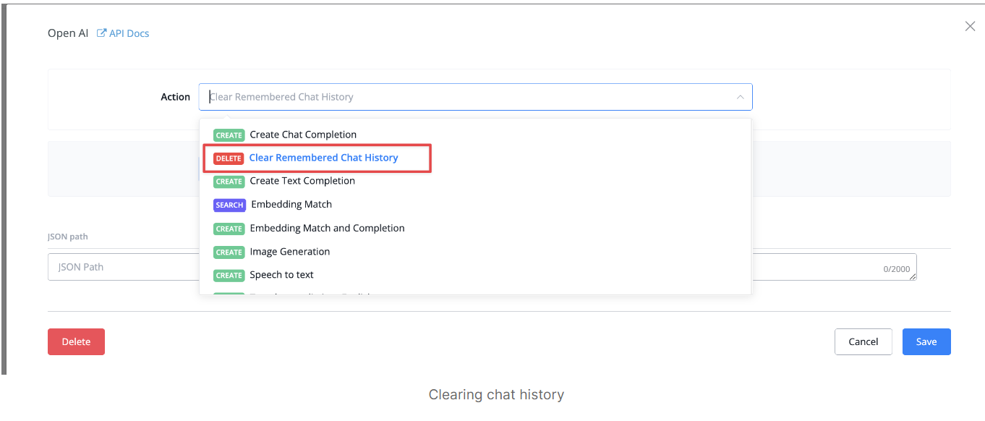Image resolution: width=985 pixels, height=421 pixels.
Task: Click the purple SEARCH badge for Embedding Match
Action: pyautogui.click(x=229, y=205)
